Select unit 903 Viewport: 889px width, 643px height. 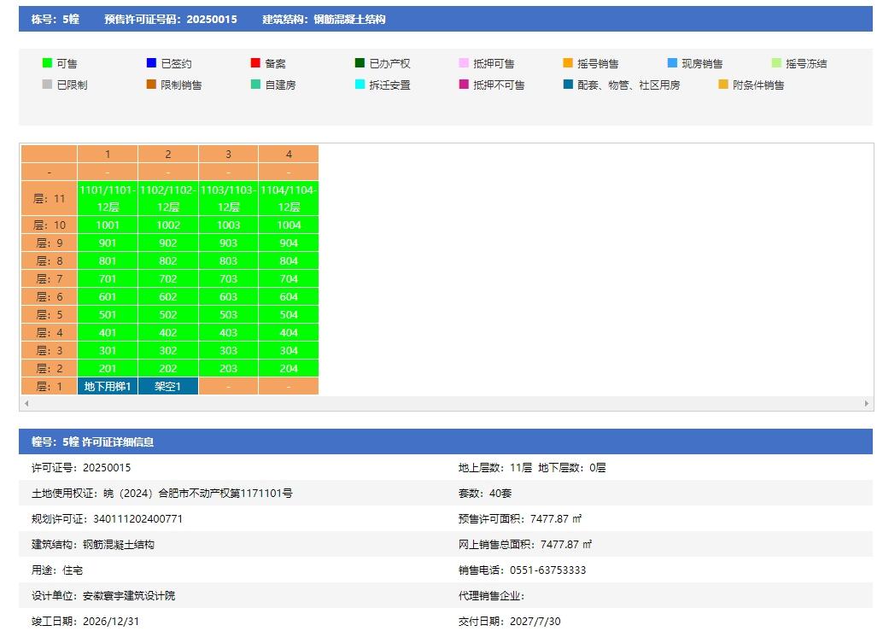pyautogui.click(x=229, y=243)
